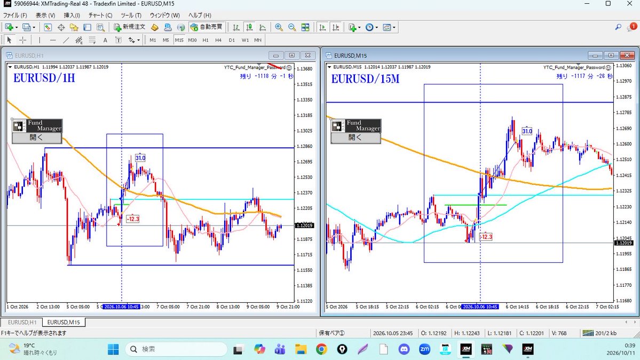Viewport: 640px width, 360px height.
Task: Select the equidistant channel tool
Action: point(79,40)
